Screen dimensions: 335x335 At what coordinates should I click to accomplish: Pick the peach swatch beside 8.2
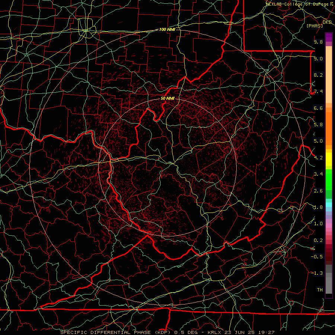[329, 76]
